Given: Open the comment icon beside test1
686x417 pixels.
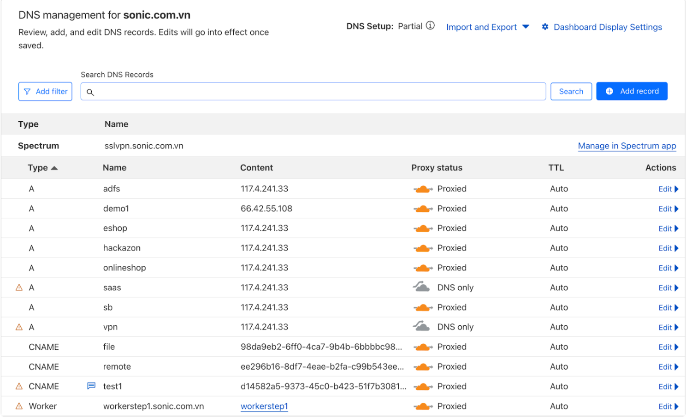Looking at the screenshot, I should pyautogui.click(x=91, y=386).
